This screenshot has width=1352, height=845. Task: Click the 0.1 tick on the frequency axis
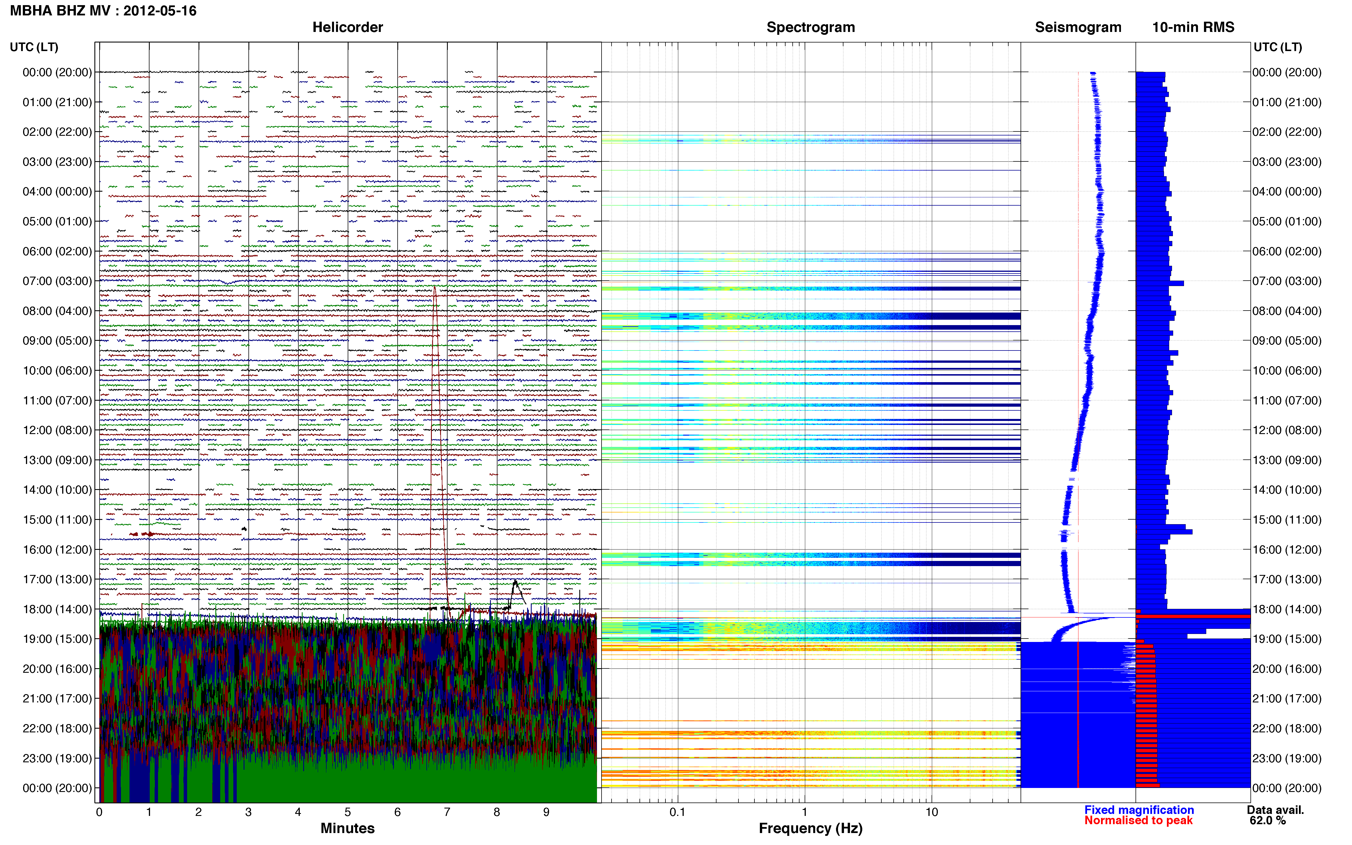tap(677, 812)
